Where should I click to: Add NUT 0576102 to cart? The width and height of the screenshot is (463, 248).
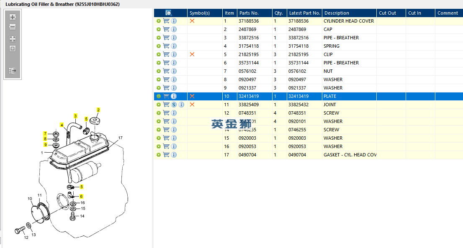[166, 71]
